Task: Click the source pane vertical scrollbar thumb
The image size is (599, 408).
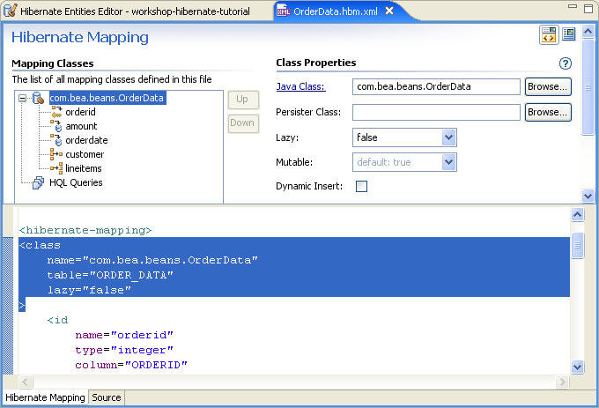Action: click(577, 245)
